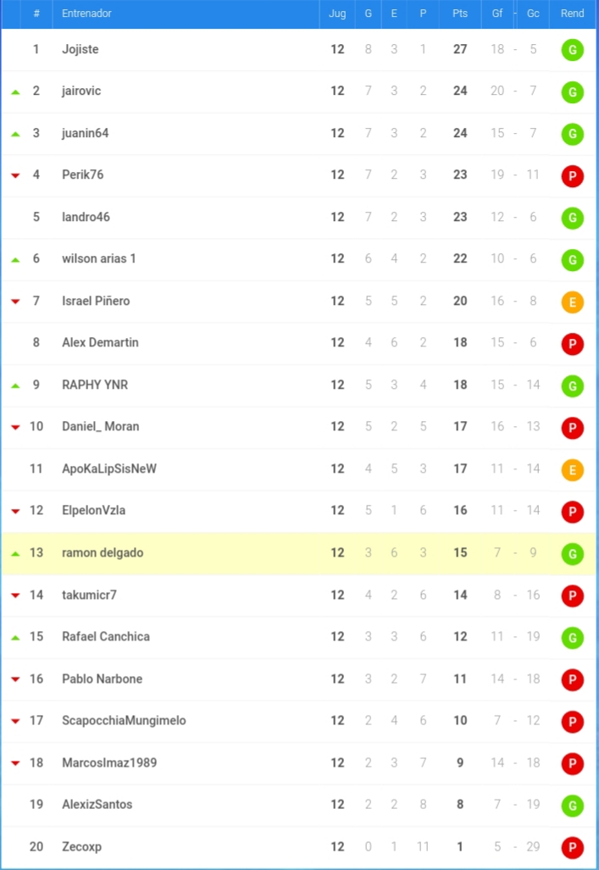Open coach ScapocchiaMungimelo's profile name

(x=124, y=721)
